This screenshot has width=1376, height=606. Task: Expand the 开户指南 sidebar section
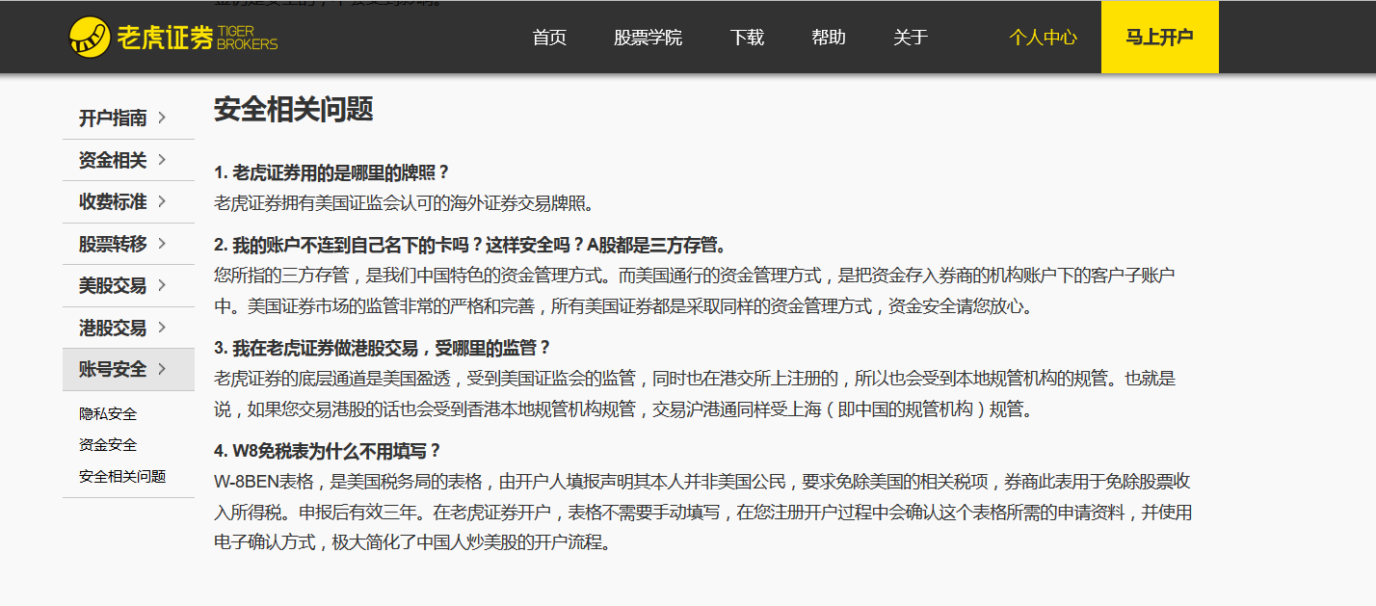(x=111, y=118)
